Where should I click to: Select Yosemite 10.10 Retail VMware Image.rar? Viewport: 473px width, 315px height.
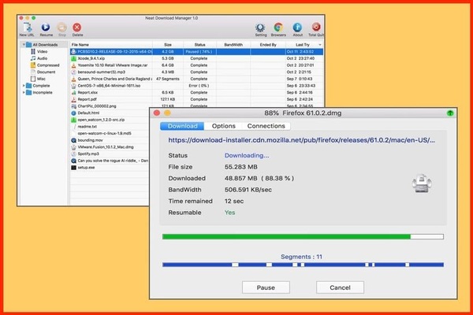click(196, 65)
